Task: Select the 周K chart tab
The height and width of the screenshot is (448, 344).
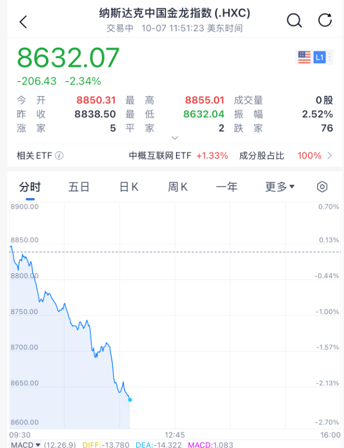Action: (x=178, y=186)
